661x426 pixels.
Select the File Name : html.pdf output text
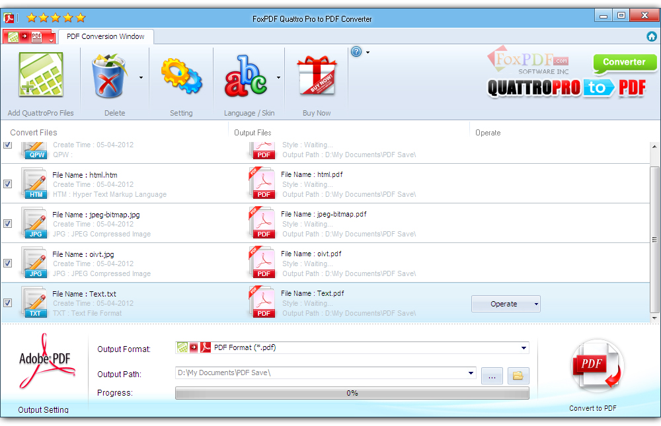click(312, 174)
